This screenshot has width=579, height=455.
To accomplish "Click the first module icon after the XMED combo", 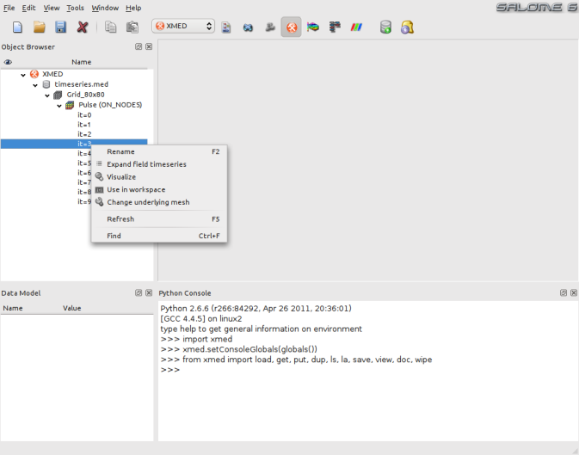I will pos(226,27).
